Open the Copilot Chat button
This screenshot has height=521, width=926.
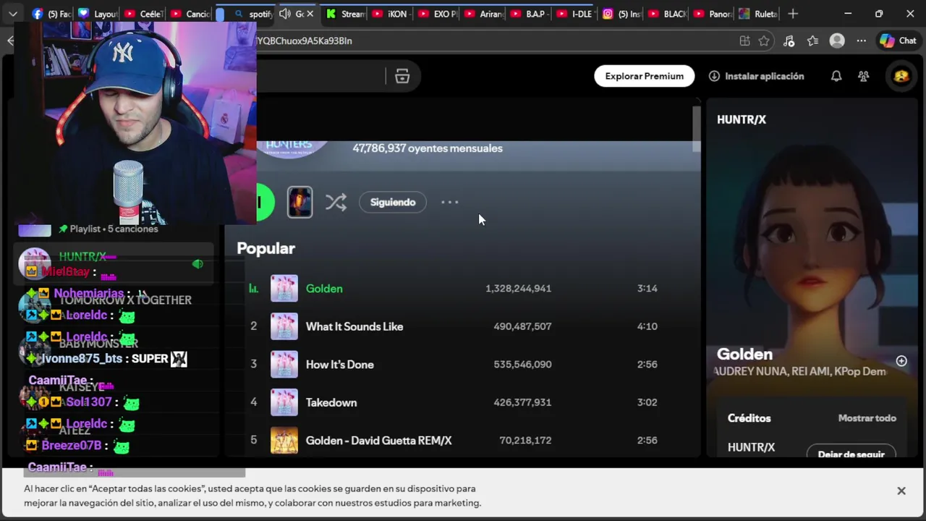(x=899, y=41)
